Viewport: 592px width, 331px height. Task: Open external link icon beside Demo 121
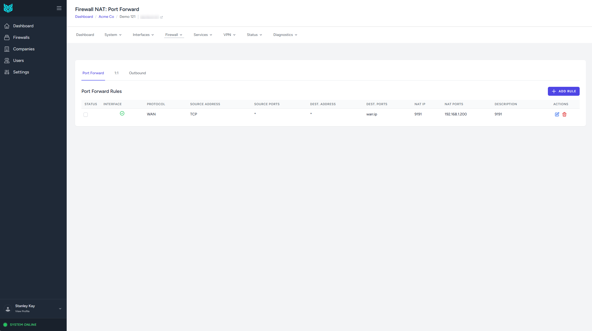point(162,17)
